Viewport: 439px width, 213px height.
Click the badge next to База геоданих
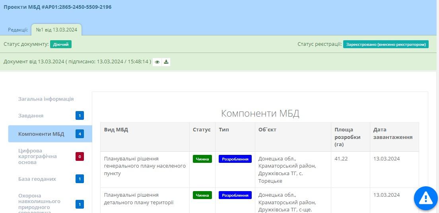(x=80, y=179)
